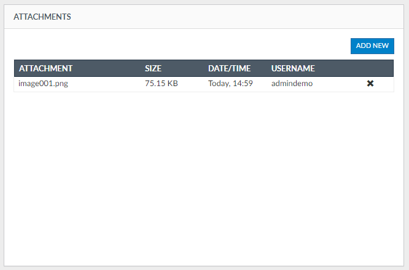This screenshot has width=409, height=270.
Task: Sort by the SIZE column header
Action: click(x=153, y=68)
